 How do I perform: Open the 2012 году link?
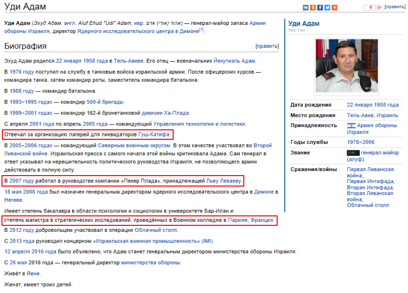(x=21, y=230)
